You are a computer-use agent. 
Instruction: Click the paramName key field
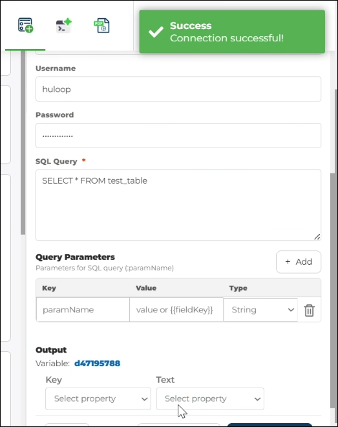click(x=83, y=310)
